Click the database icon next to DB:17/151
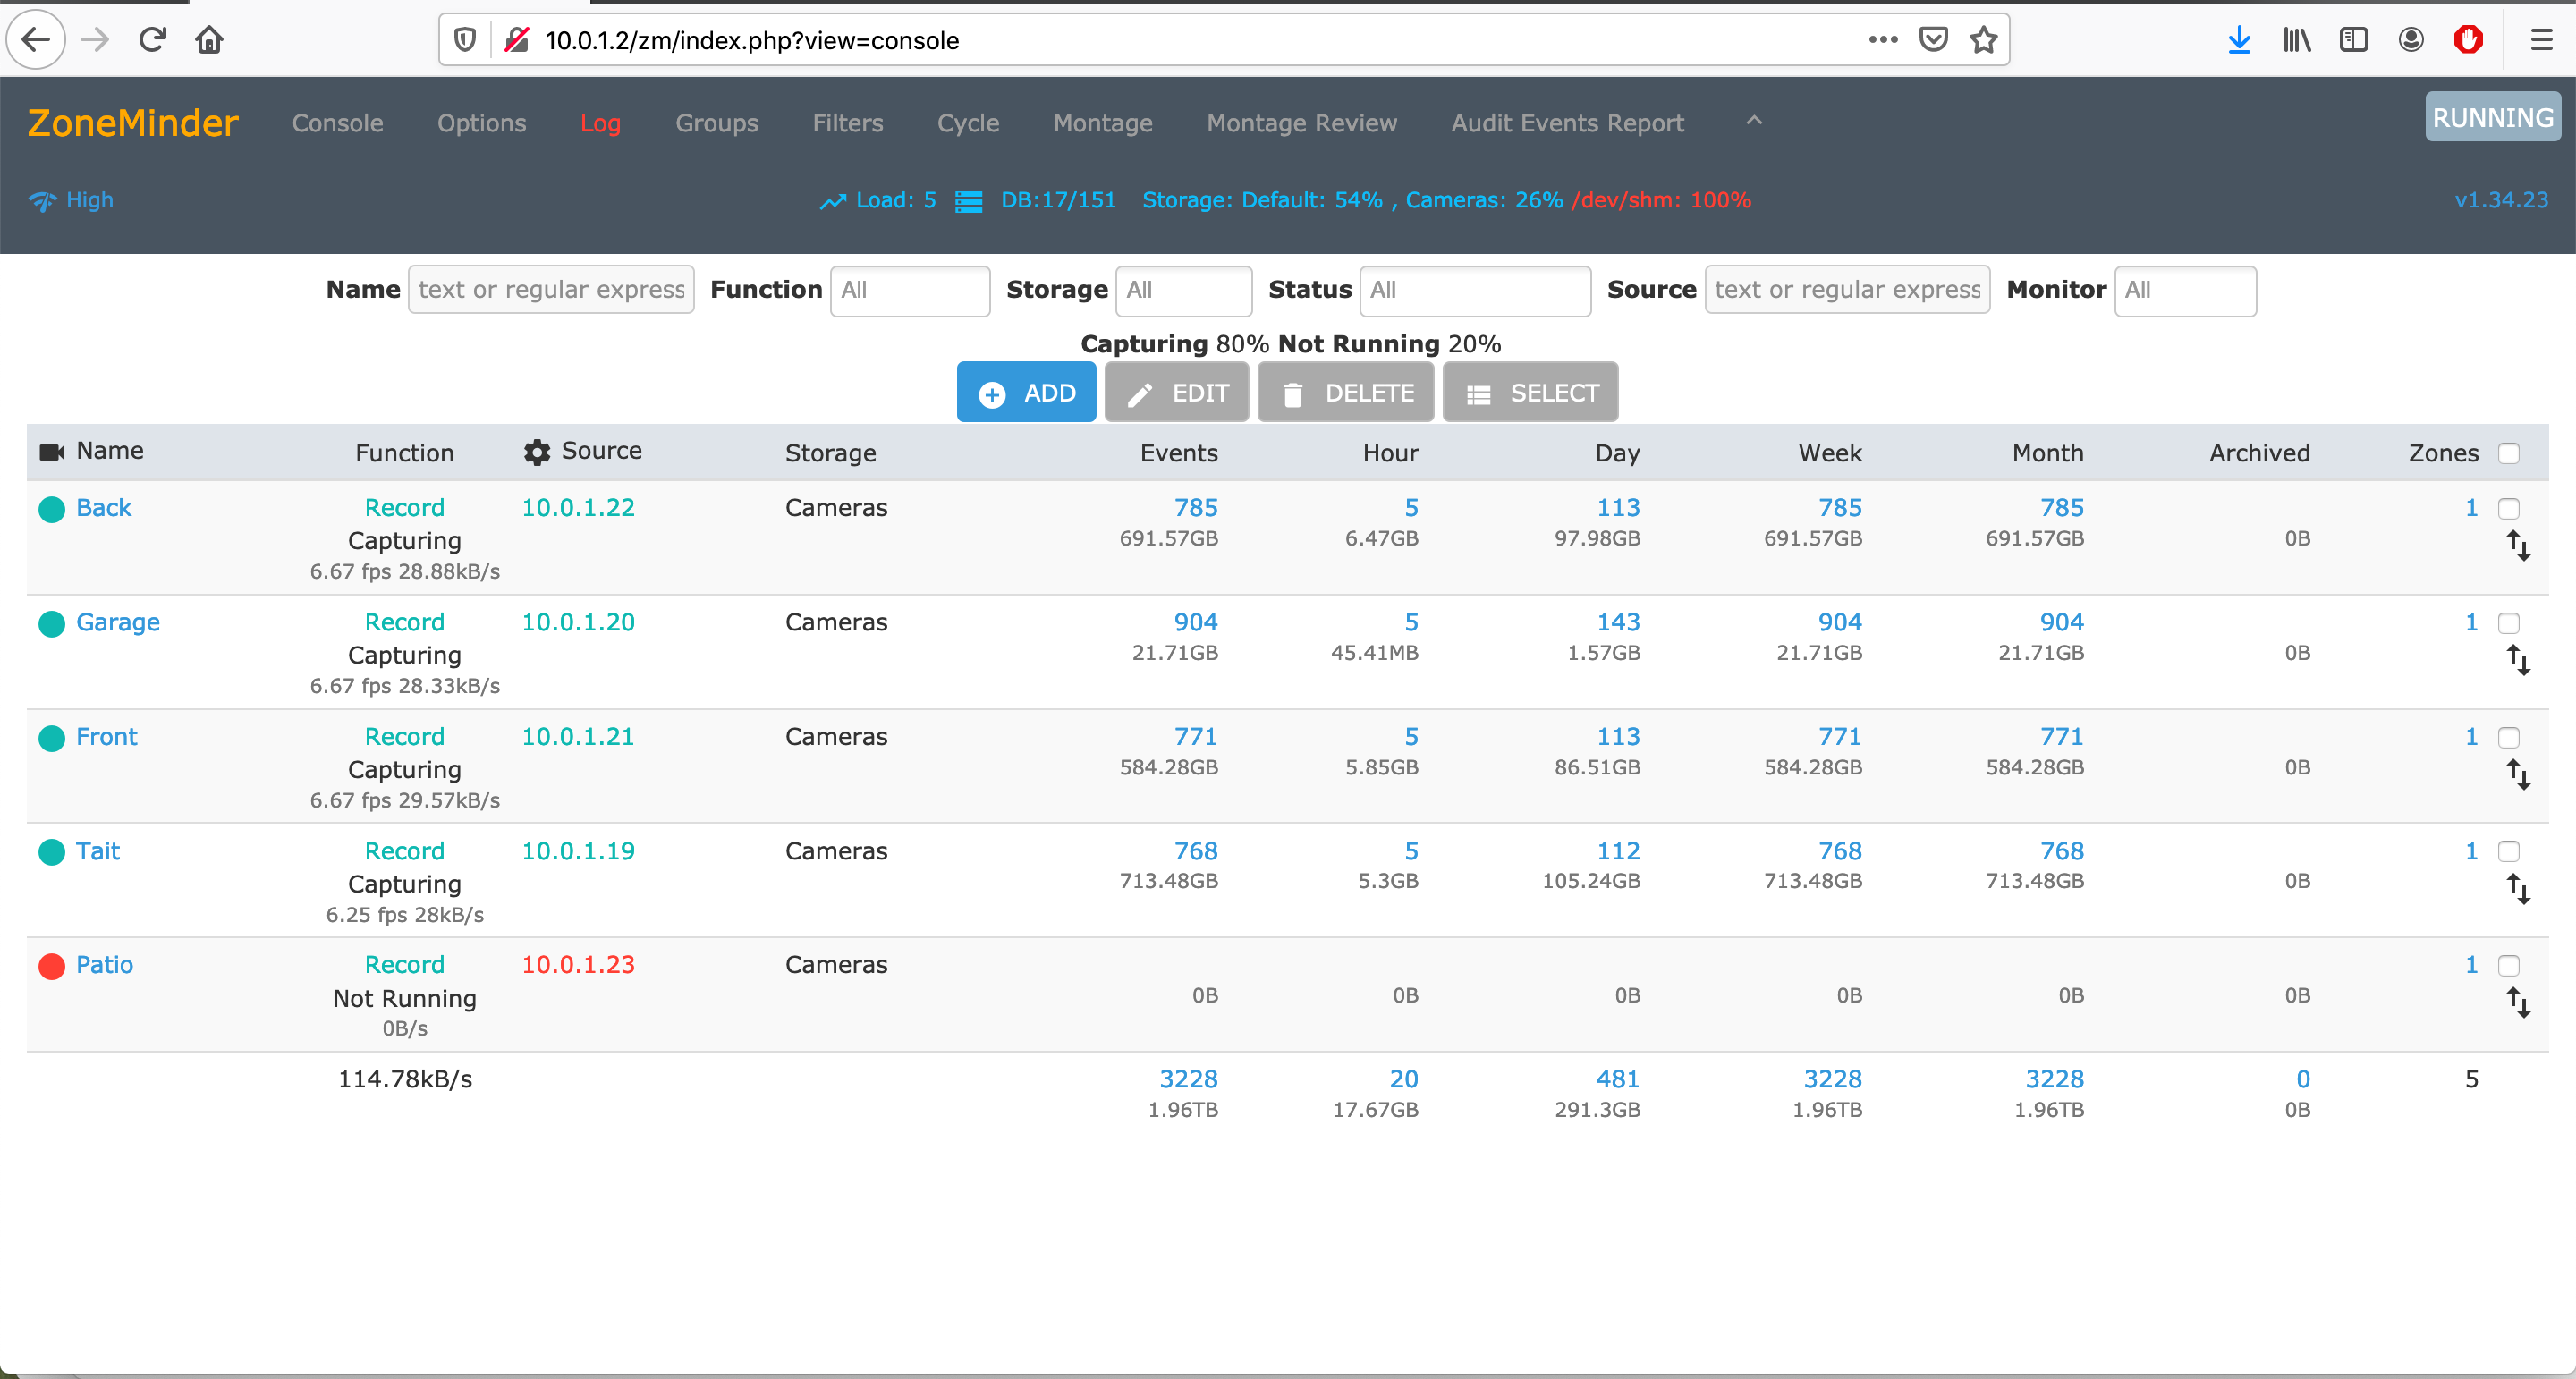This screenshot has height=1379, width=2576. tap(968, 201)
